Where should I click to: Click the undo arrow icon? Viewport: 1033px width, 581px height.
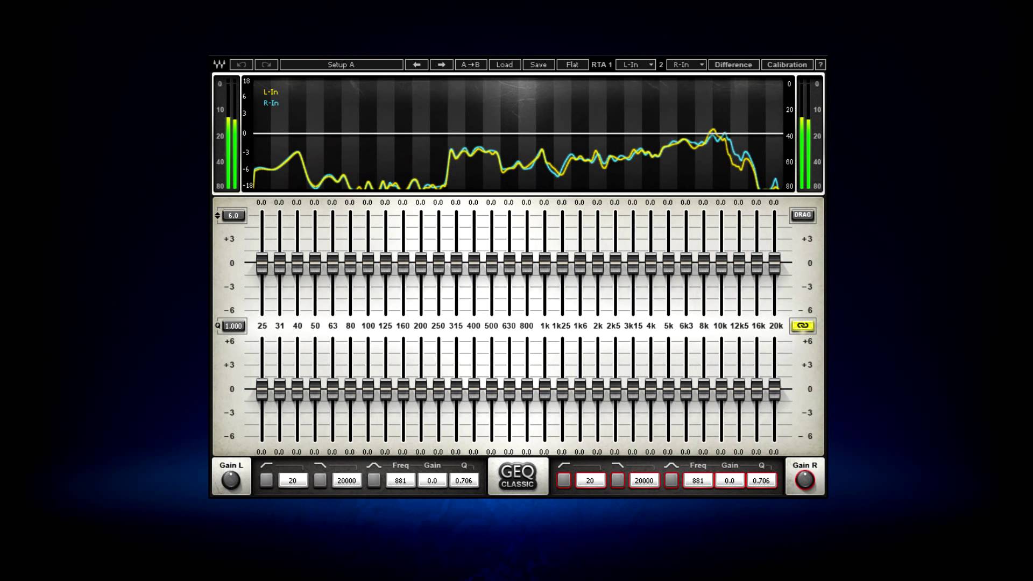[x=241, y=65]
